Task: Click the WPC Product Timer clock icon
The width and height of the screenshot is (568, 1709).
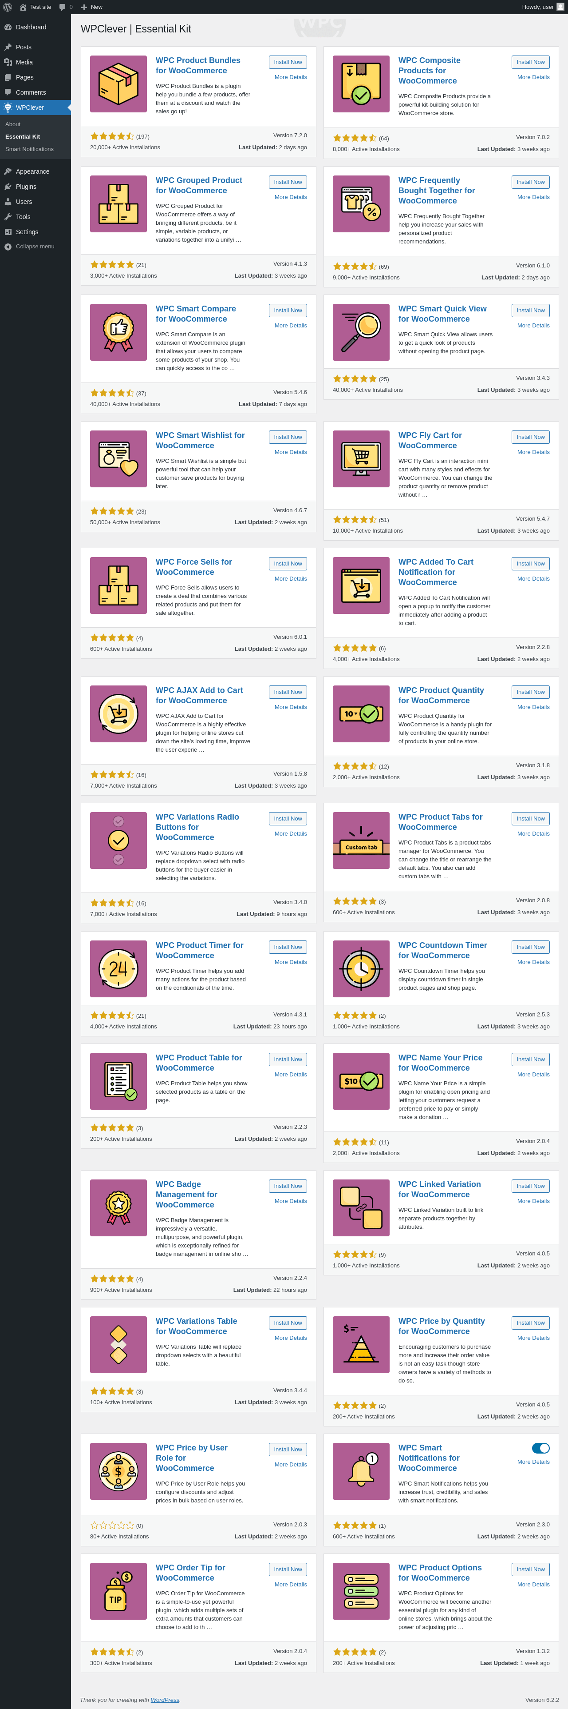Action: (x=118, y=968)
